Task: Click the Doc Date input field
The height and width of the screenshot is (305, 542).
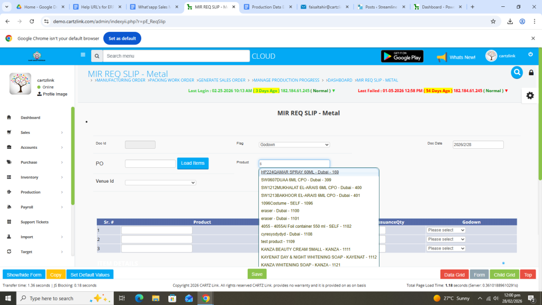Action: point(478,145)
